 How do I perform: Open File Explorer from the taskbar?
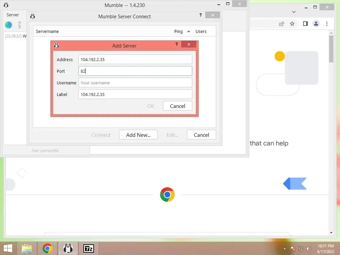(27, 248)
